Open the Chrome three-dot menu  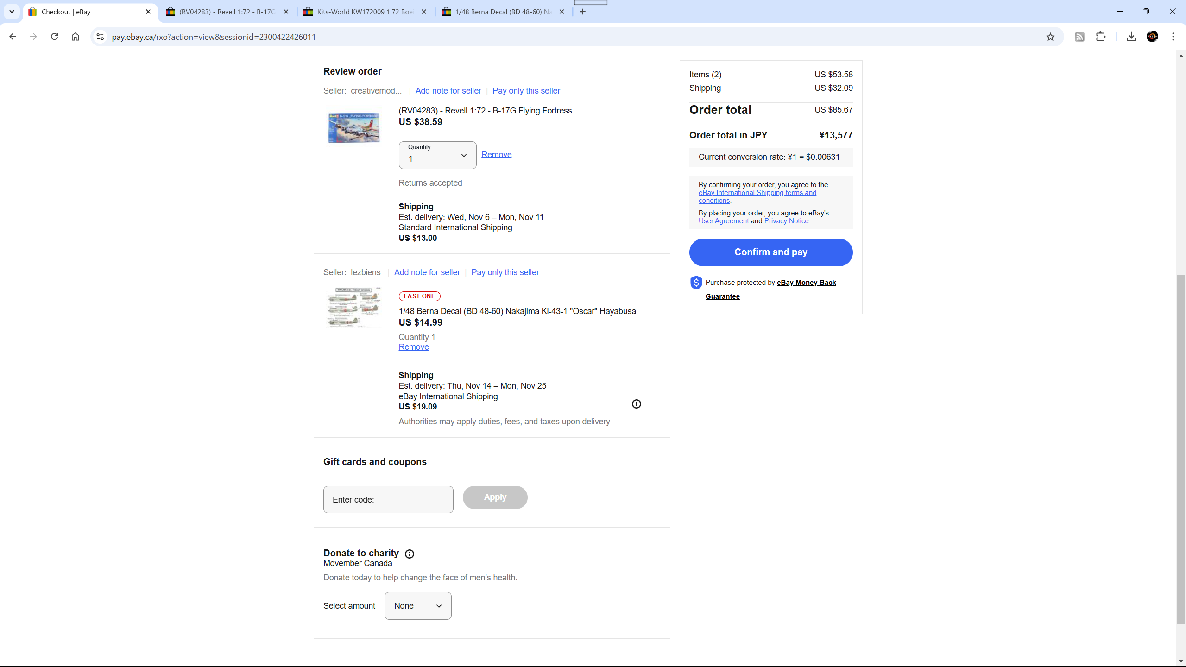1173,37
